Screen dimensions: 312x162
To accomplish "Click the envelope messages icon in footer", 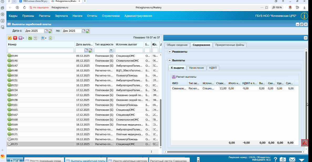I will pos(292,159).
